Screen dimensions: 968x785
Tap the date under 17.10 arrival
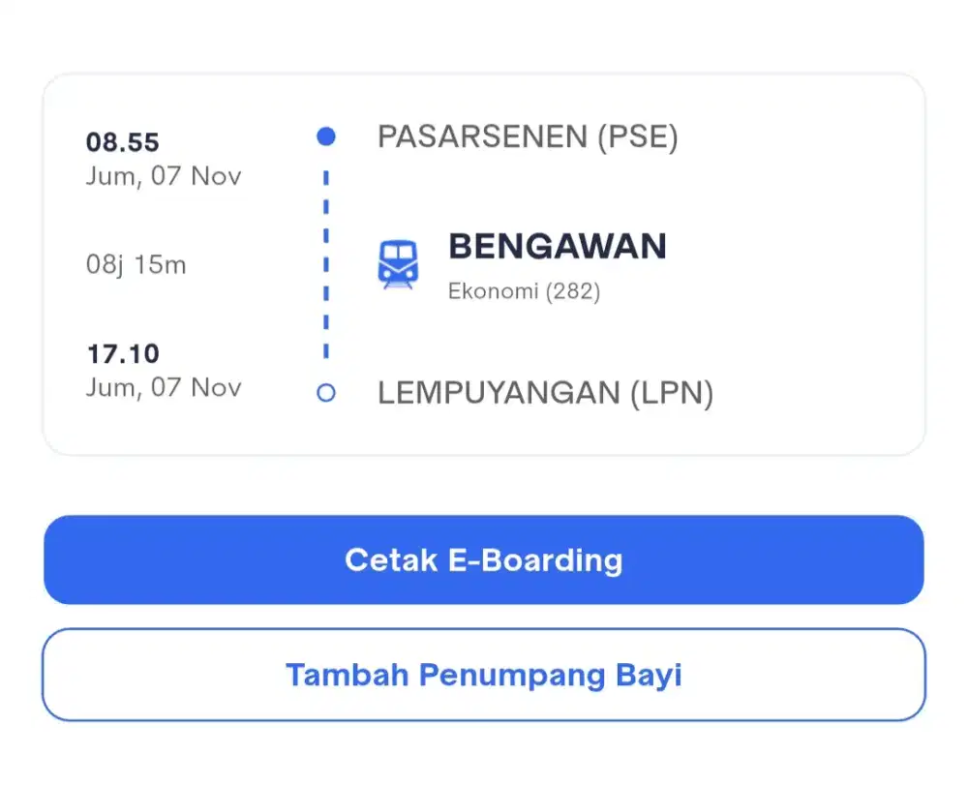tap(164, 387)
